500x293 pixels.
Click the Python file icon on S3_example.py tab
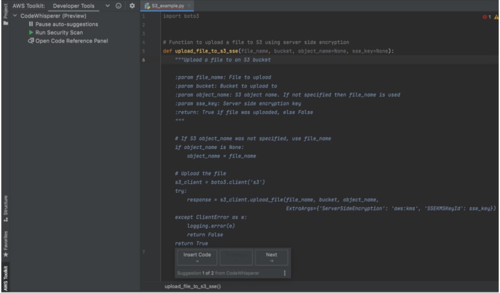pyautogui.click(x=147, y=6)
